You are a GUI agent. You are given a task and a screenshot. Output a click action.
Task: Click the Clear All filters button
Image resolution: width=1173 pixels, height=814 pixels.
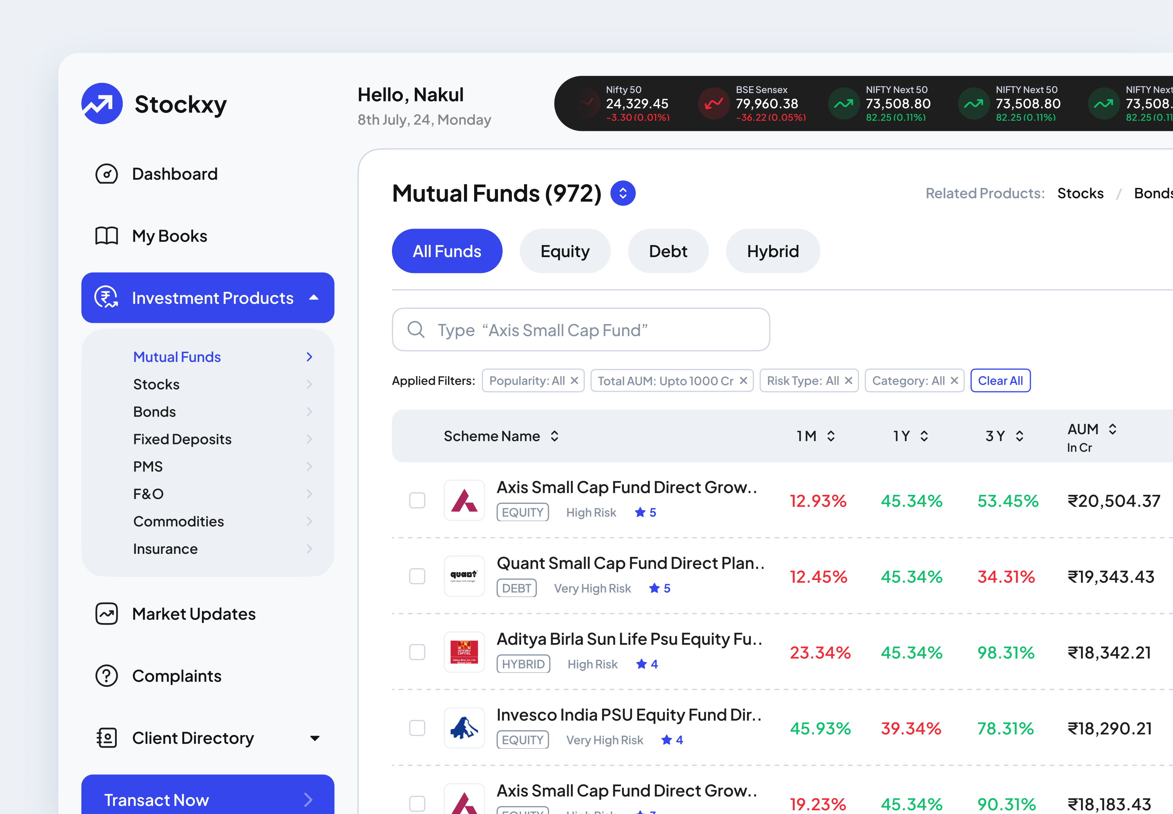(x=1000, y=381)
